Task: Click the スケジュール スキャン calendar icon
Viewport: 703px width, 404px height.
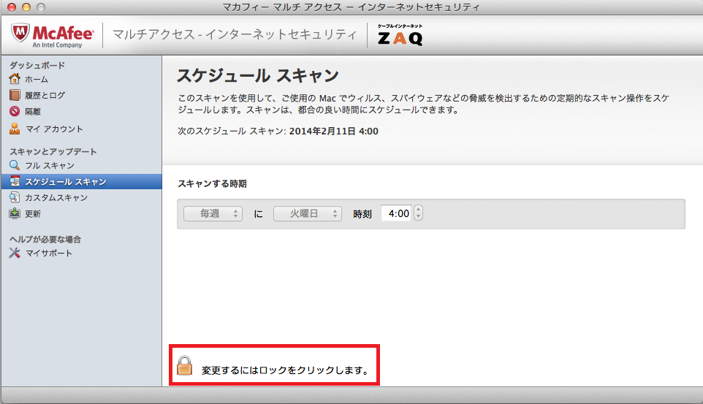Action: click(x=15, y=181)
